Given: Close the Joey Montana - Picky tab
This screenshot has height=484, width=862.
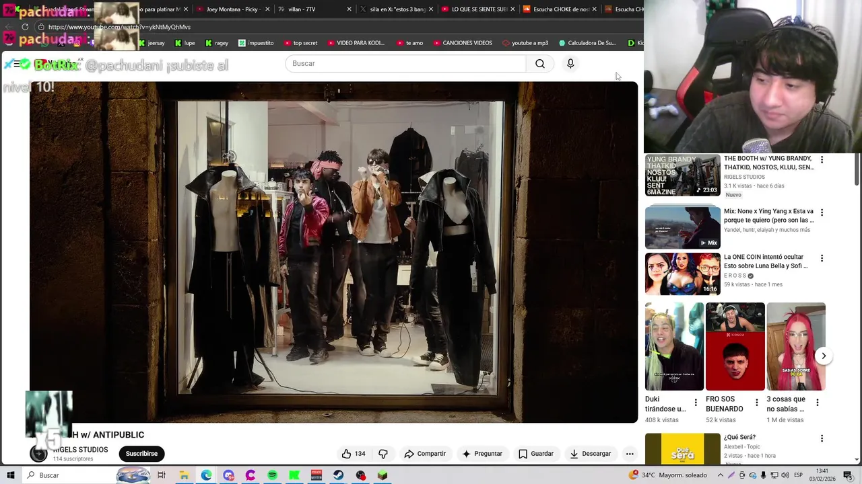Looking at the screenshot, I should pyautogui.click(x=267, y=9).
